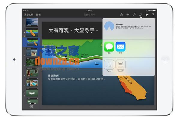Select slide 6 thumbnail
Screen dimensions: 180x120
click(32, 72)
